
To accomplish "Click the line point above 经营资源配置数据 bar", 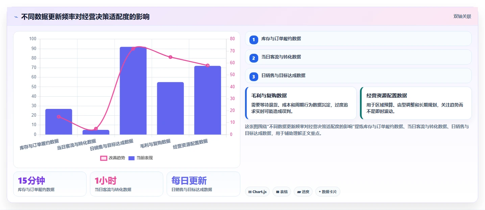I will coord(208,65).
